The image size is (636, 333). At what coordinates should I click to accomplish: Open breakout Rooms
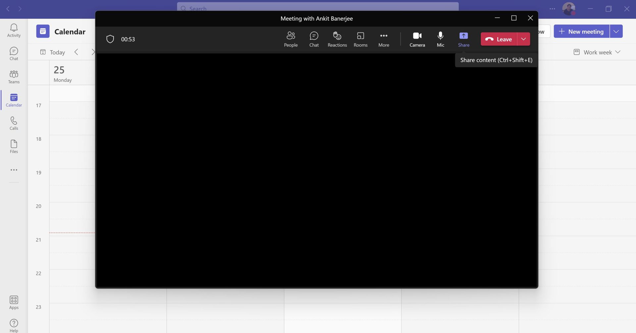click(360, 39)
